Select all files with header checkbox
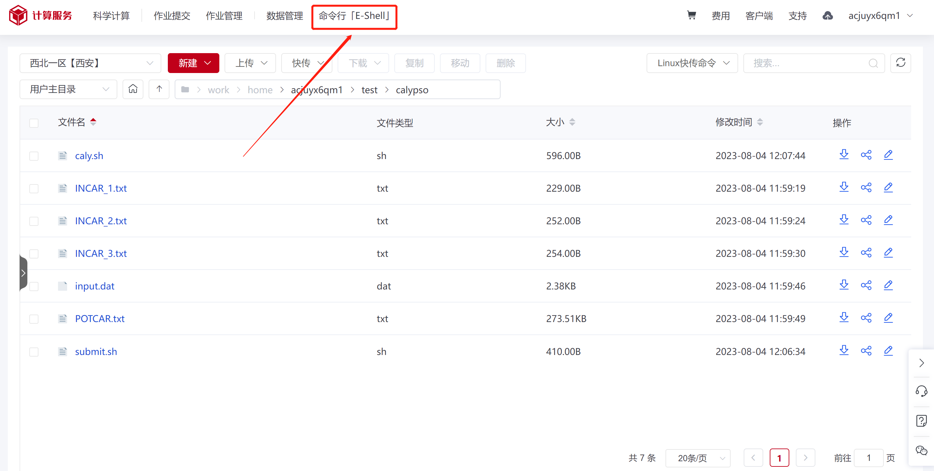Viewport: 934px width, 471px height. coord(34,123)
